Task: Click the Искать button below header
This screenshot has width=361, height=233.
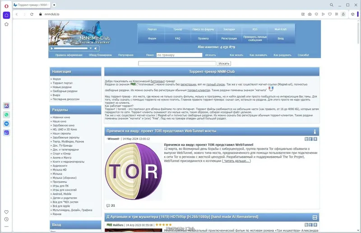Action: tap(224, 63)
